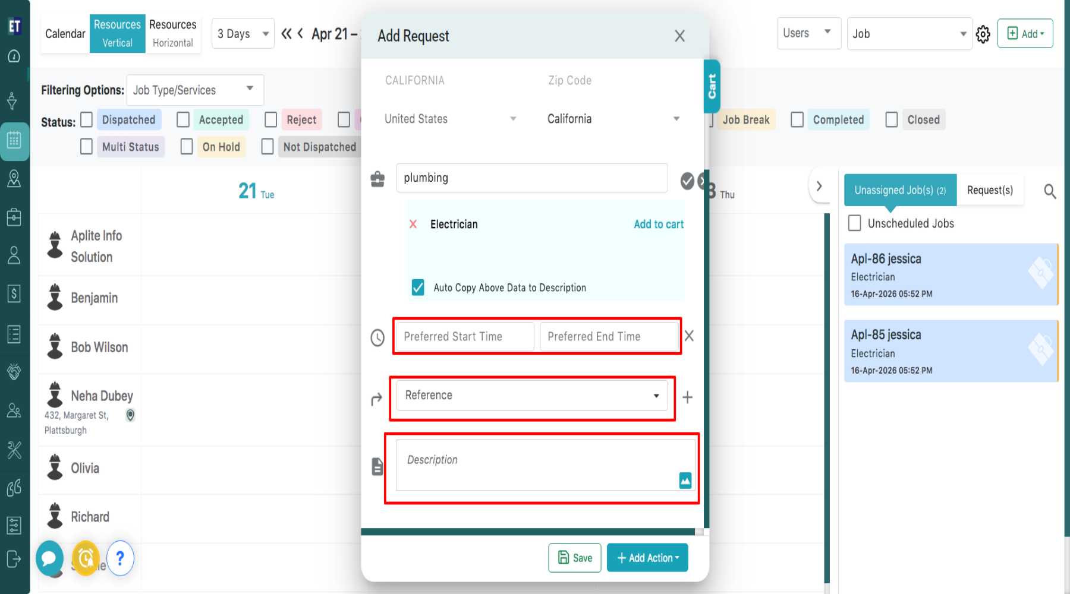Click the Add to cart link
Image resolution: width=1070 pixels, height=594 pixels.
(x=658, y=224)
